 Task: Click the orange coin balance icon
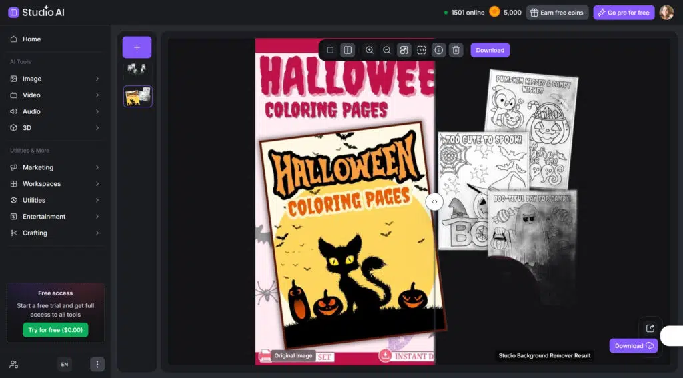pos(494,12)
